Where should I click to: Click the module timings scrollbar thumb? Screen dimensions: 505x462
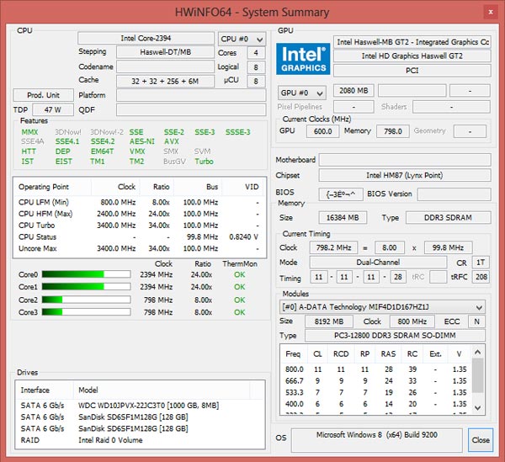coord(477,375)
